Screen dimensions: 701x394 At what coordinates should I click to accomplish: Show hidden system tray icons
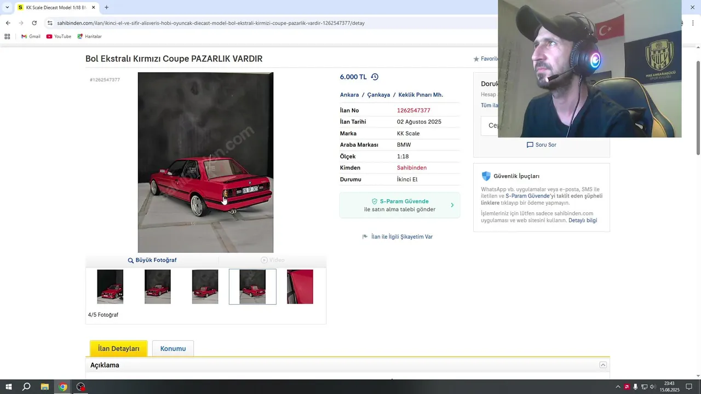[618, 387]
